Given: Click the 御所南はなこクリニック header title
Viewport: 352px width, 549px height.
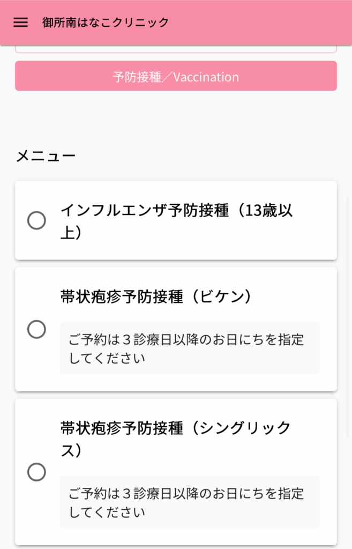Looking at the screenshot, I should coord(106,23).
